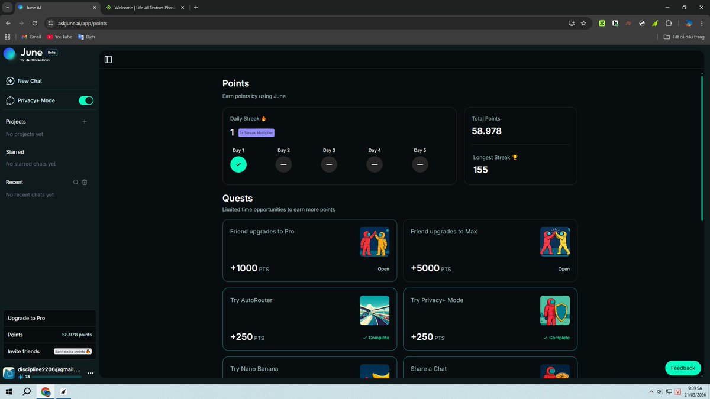Click the Earn extra points badge

[x=73, y=351]
